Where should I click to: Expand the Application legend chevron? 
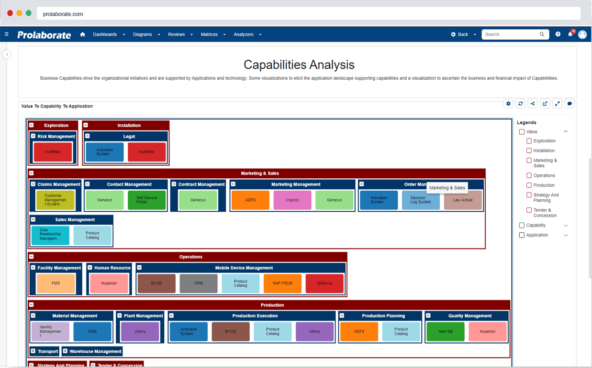(x=566, y=235)
